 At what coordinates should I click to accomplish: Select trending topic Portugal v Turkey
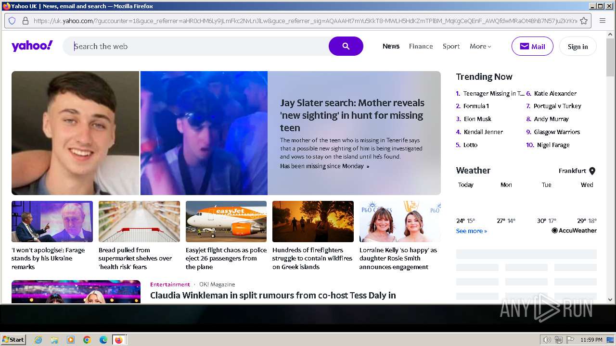pos(557,106)
